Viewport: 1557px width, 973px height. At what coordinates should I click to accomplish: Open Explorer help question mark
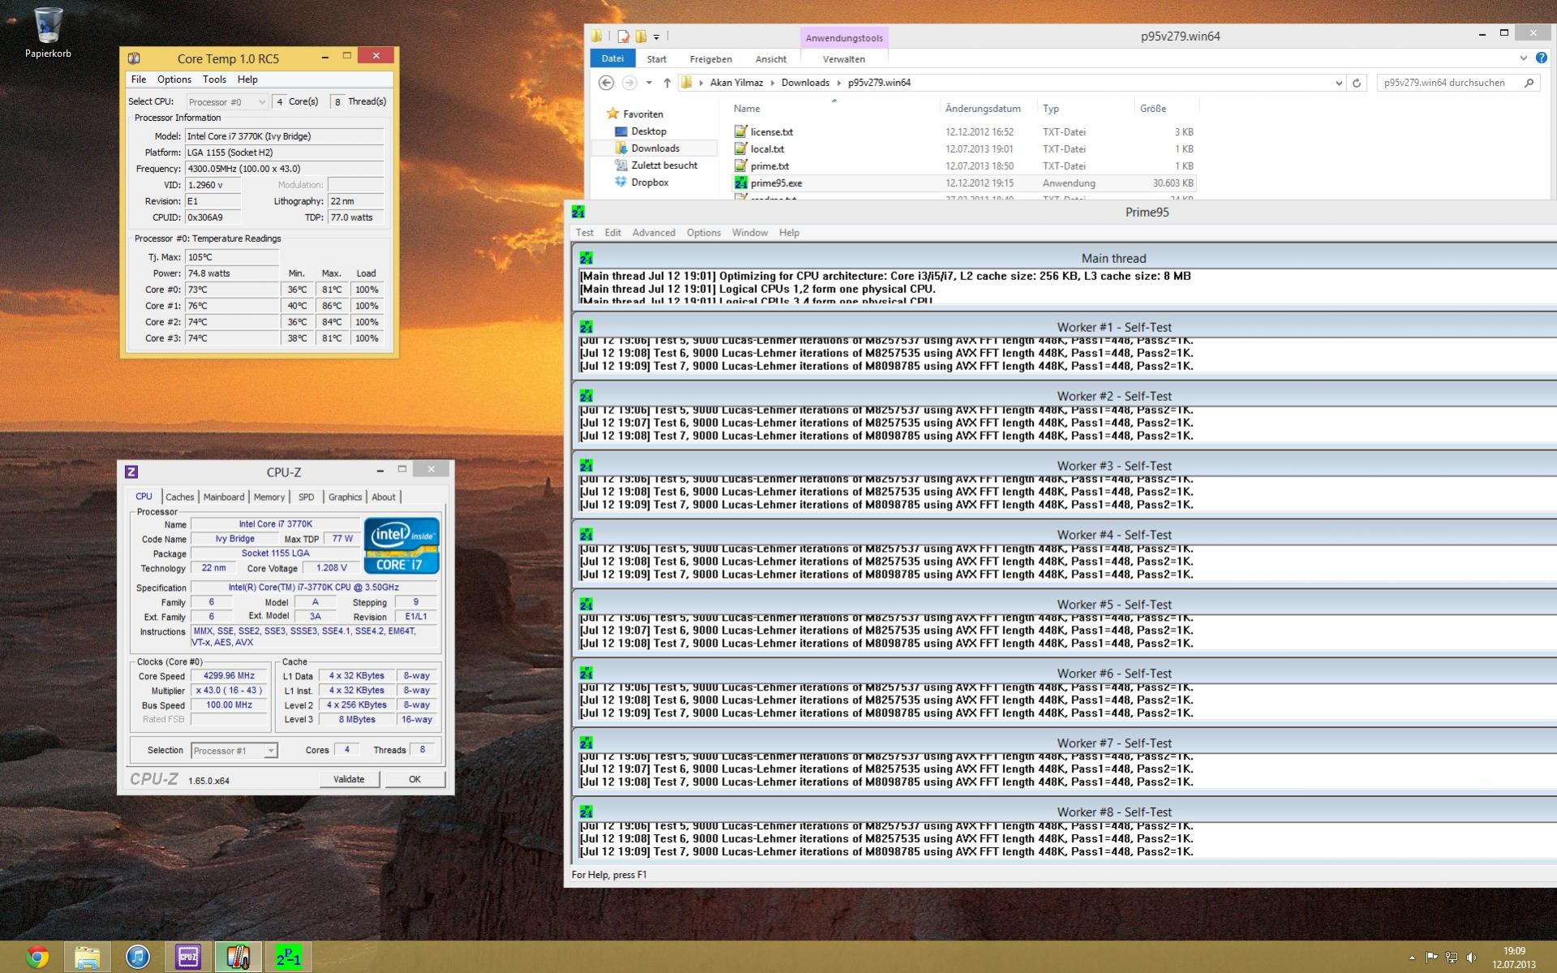point(1541,58)
